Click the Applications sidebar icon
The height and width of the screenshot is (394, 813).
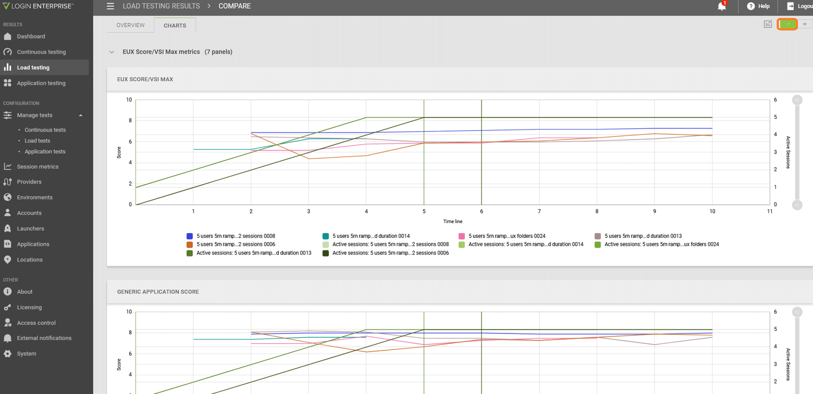click(8, 244)
